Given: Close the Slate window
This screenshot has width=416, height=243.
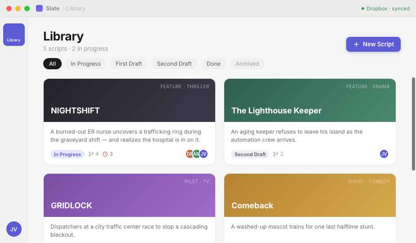Looking at the screenshot, I should click(9, 9).
